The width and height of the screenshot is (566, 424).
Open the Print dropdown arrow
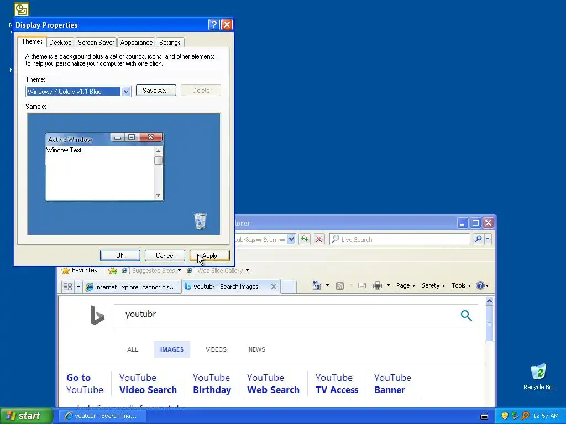tap(388, 285)
